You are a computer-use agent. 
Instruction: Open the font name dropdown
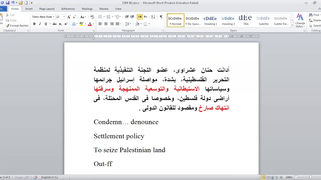pyautogui.click(x=54, y=17)
